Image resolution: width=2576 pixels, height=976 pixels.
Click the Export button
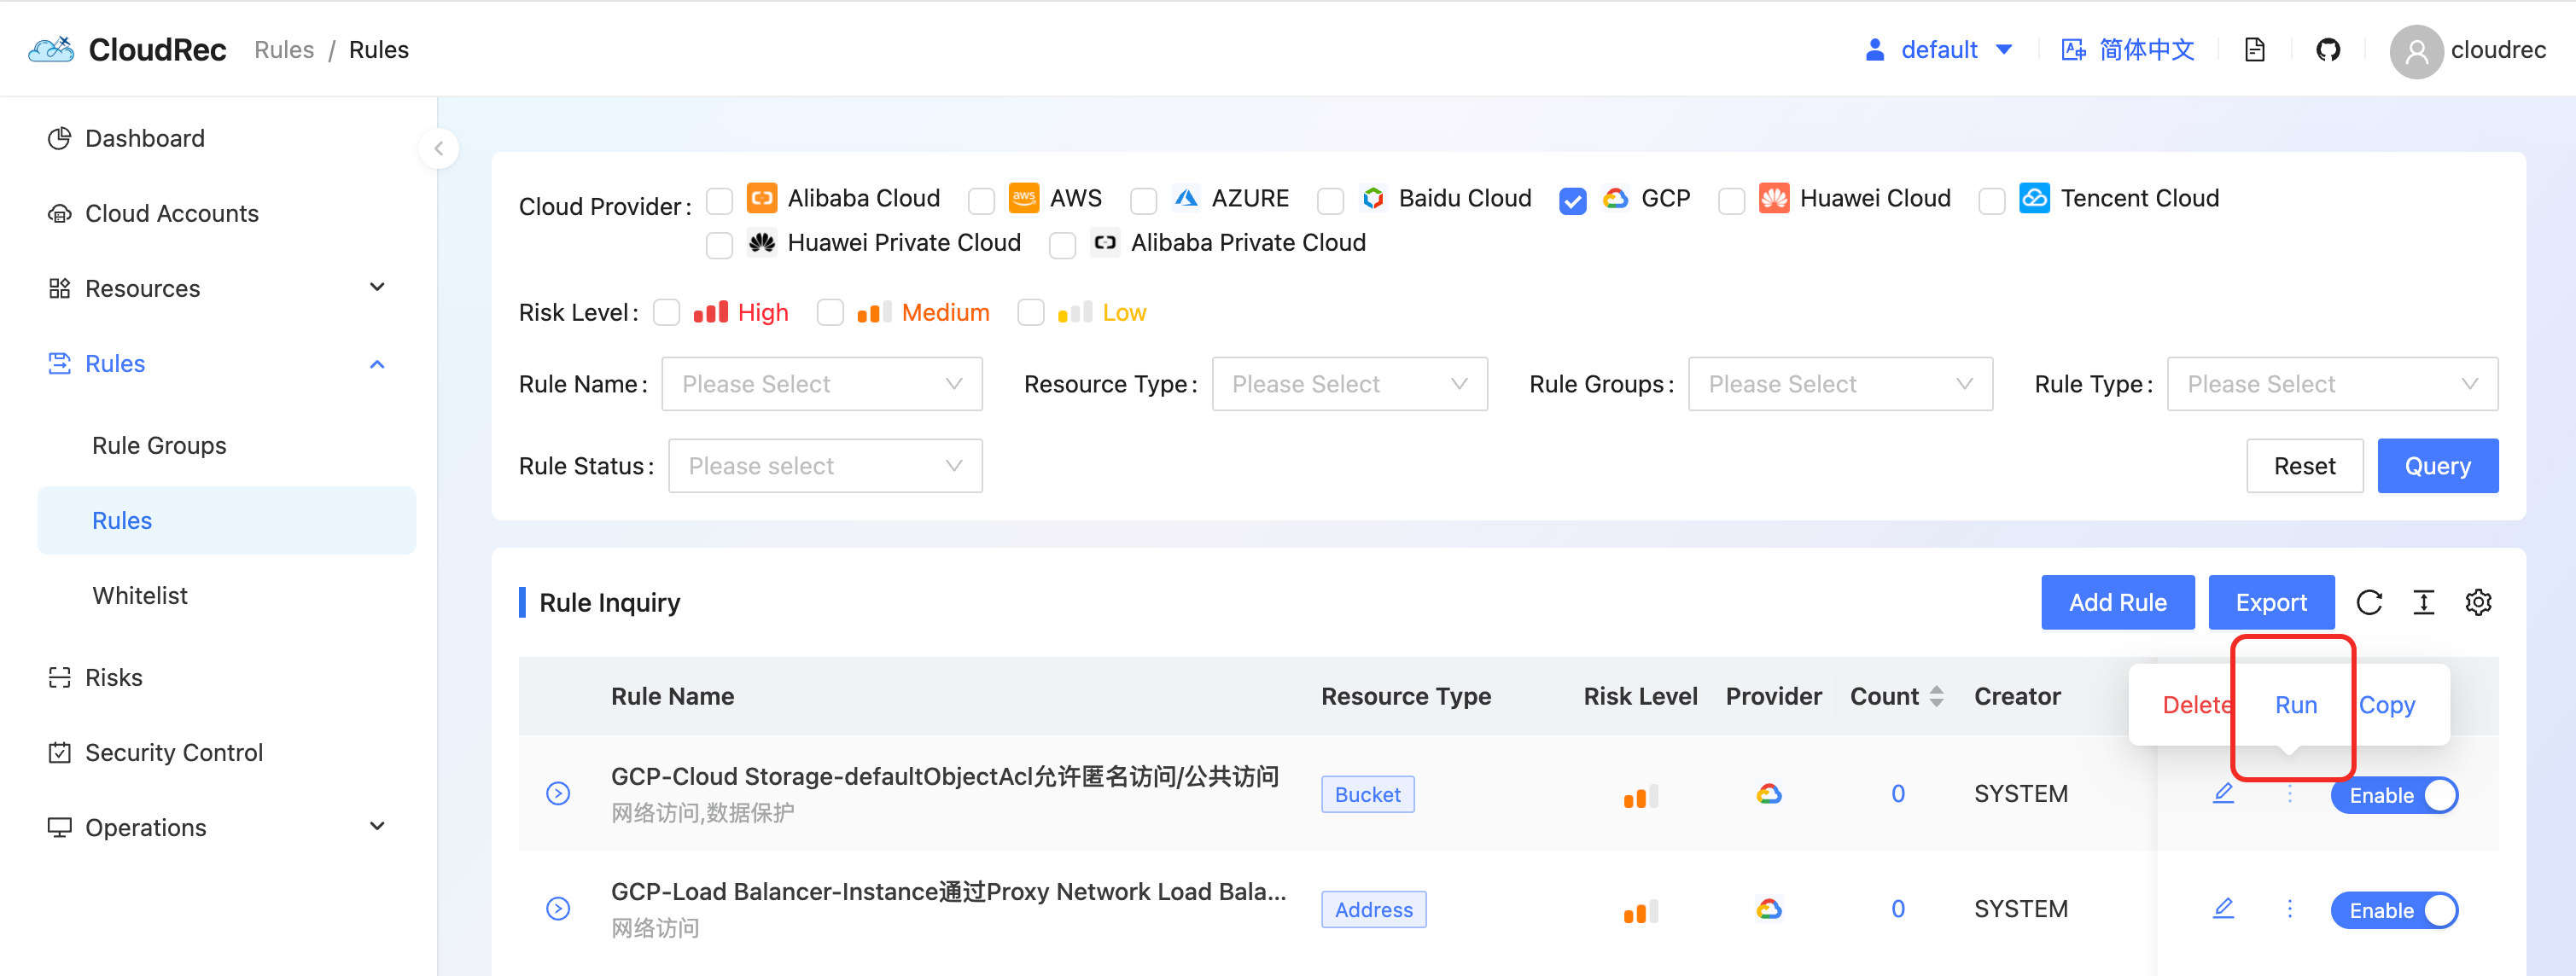pyautogui.click(x=2271, y=602)
